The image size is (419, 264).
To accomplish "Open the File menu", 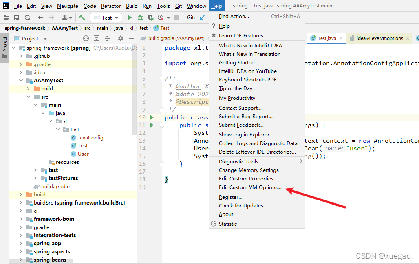I will pos(18,6).
